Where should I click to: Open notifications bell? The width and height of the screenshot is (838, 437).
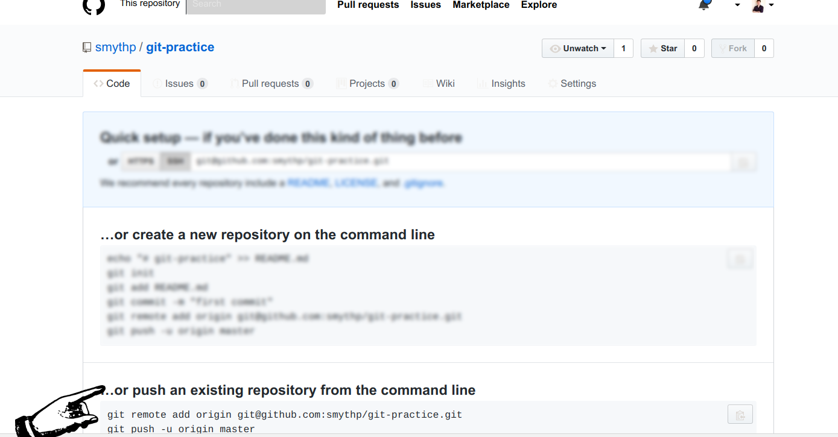pyautogui.click(x=704, y=5)
